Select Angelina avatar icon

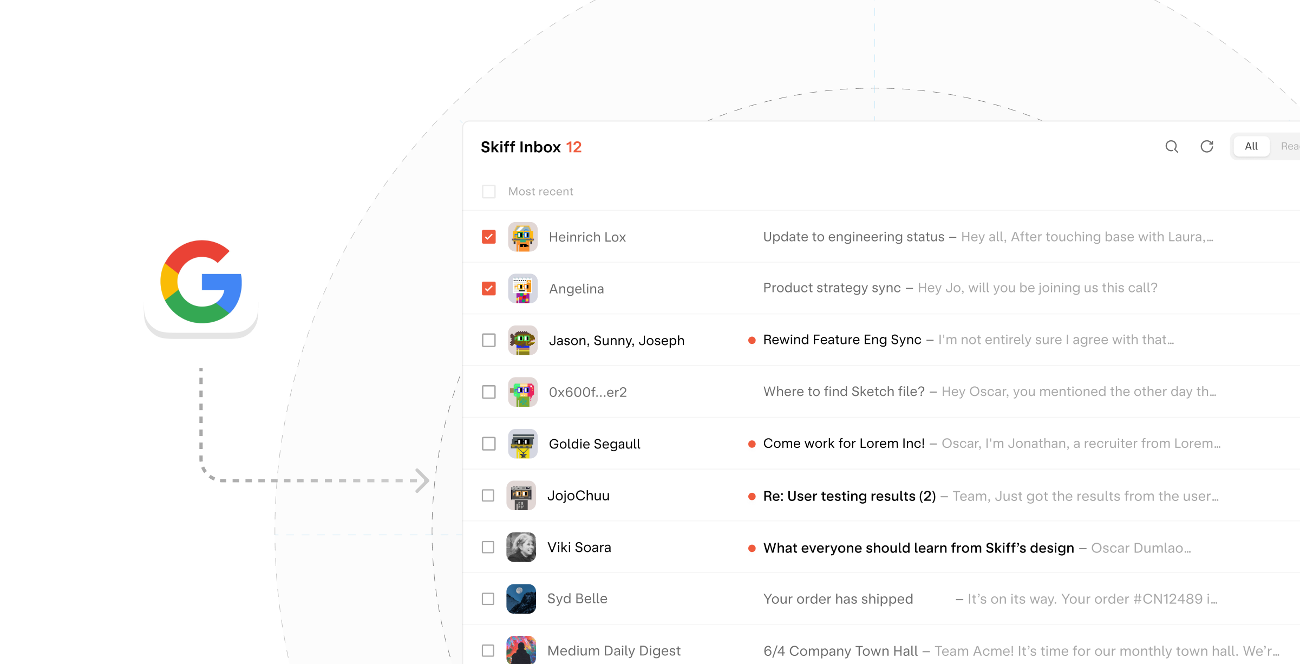[521, 288]
